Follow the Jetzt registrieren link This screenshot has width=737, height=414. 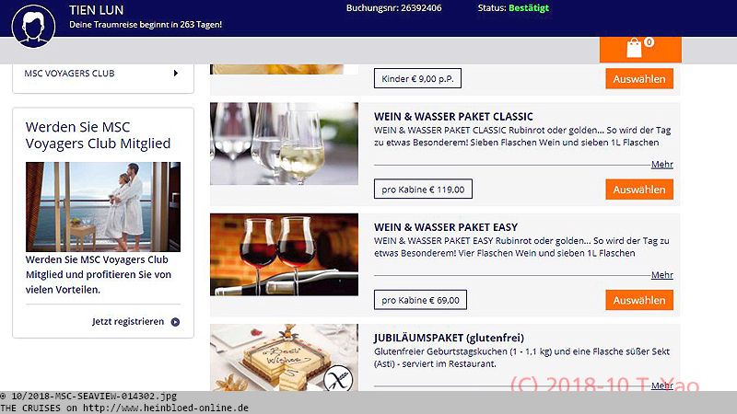coord(128,321)
